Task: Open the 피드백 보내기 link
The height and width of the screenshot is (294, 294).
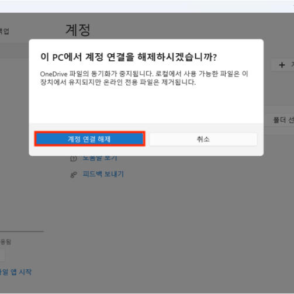Action: point(103,174)
